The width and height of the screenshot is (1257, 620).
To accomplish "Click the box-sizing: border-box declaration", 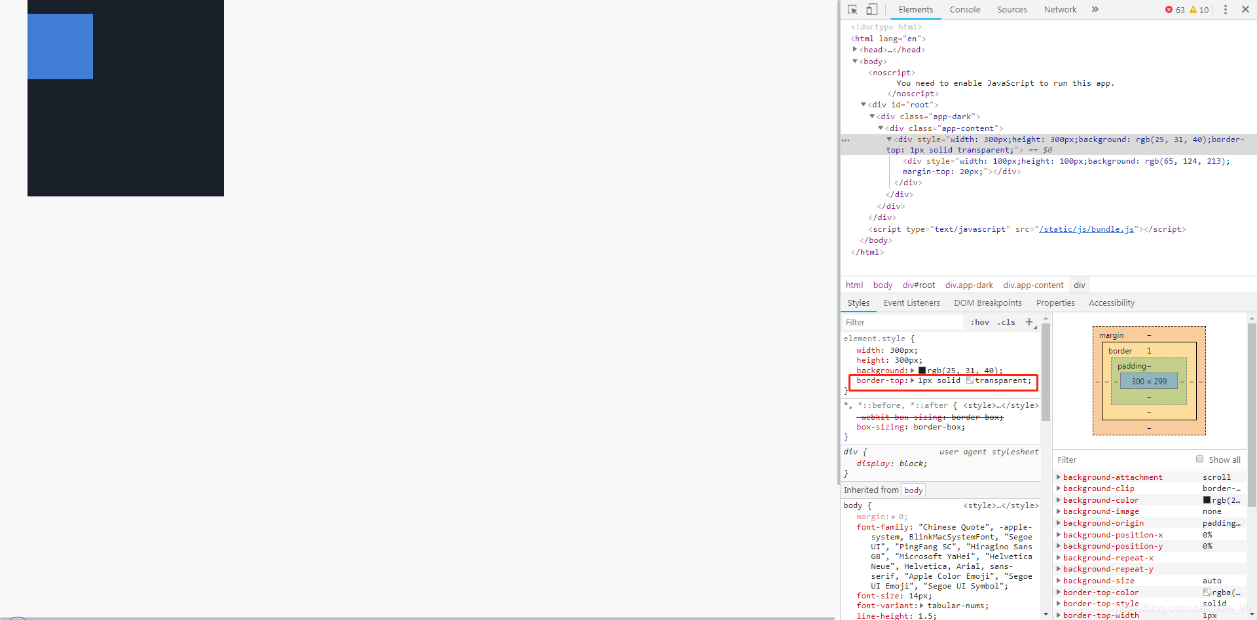I will [911, 427].
